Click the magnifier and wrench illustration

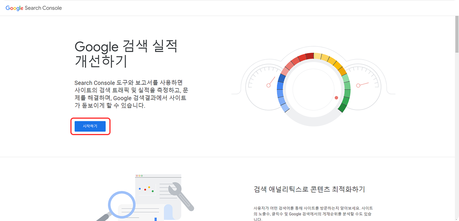(x=145, y=198)
